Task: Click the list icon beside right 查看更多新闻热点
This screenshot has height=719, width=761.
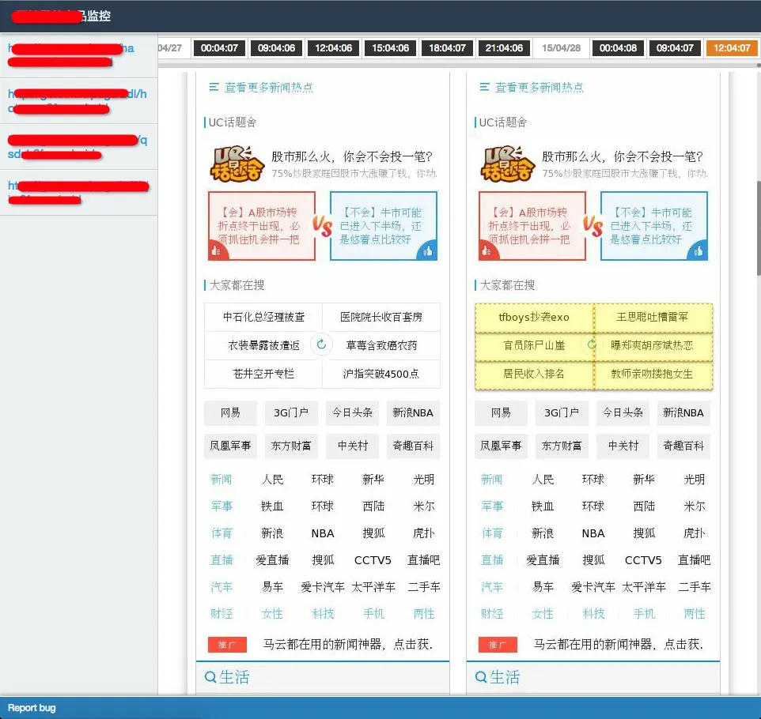Action: 484,87
